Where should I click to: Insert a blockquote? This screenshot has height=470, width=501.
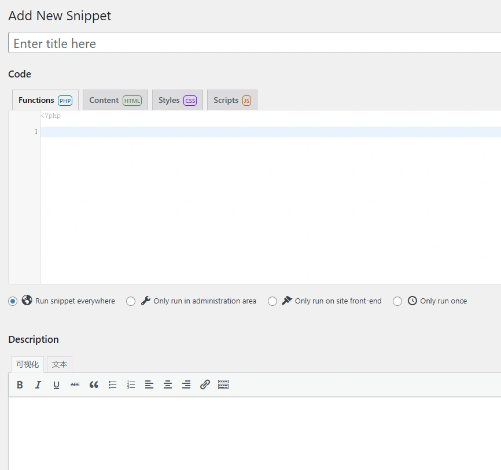click(x=94, y=384)
